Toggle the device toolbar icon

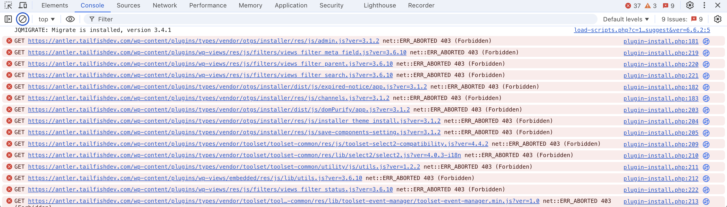click(x=23, y=5)
